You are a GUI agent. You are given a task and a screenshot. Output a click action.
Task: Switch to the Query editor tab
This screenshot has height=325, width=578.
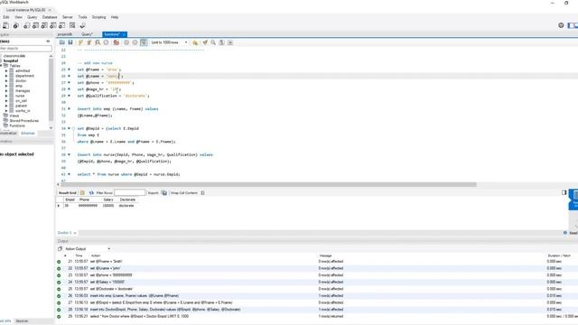[x=88, y=34]
